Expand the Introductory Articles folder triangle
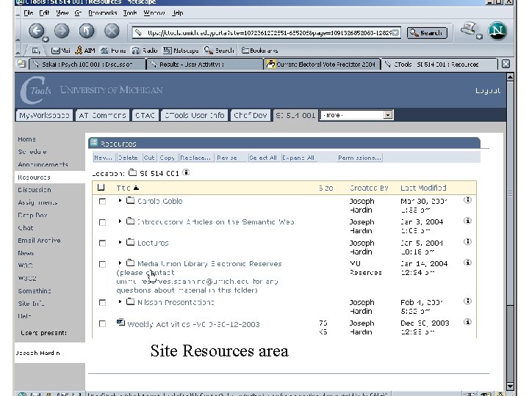Screen dimensions: 529x396 [120, 221]
